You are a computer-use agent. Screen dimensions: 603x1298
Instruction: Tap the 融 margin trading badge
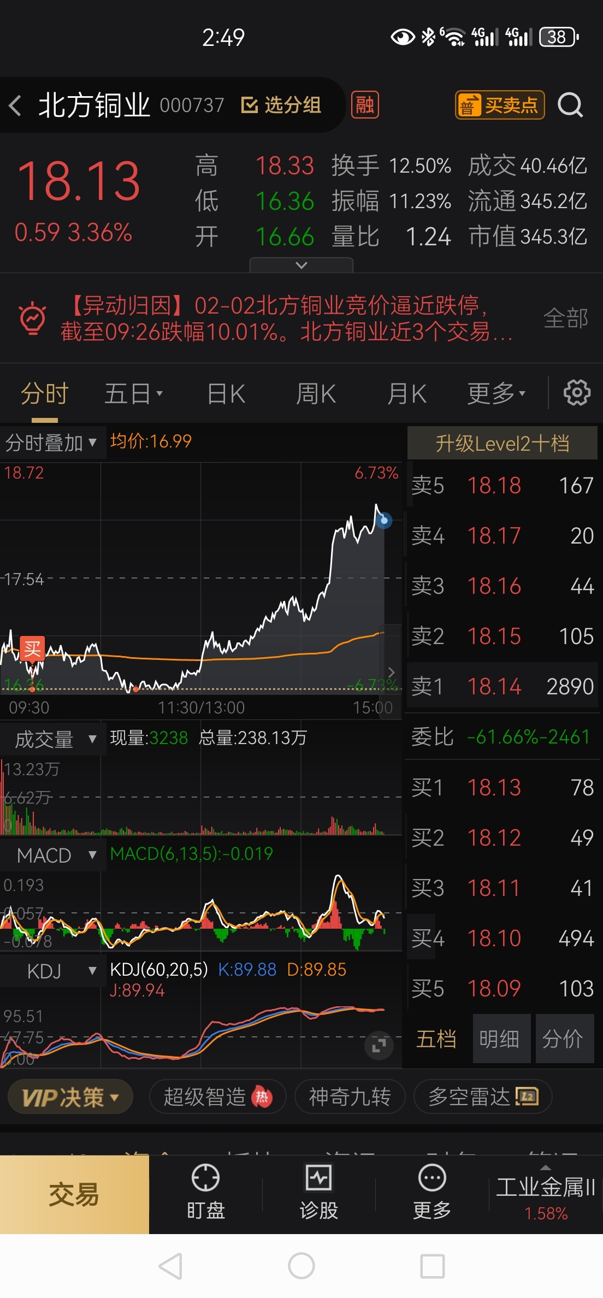(x=365, y=105)
